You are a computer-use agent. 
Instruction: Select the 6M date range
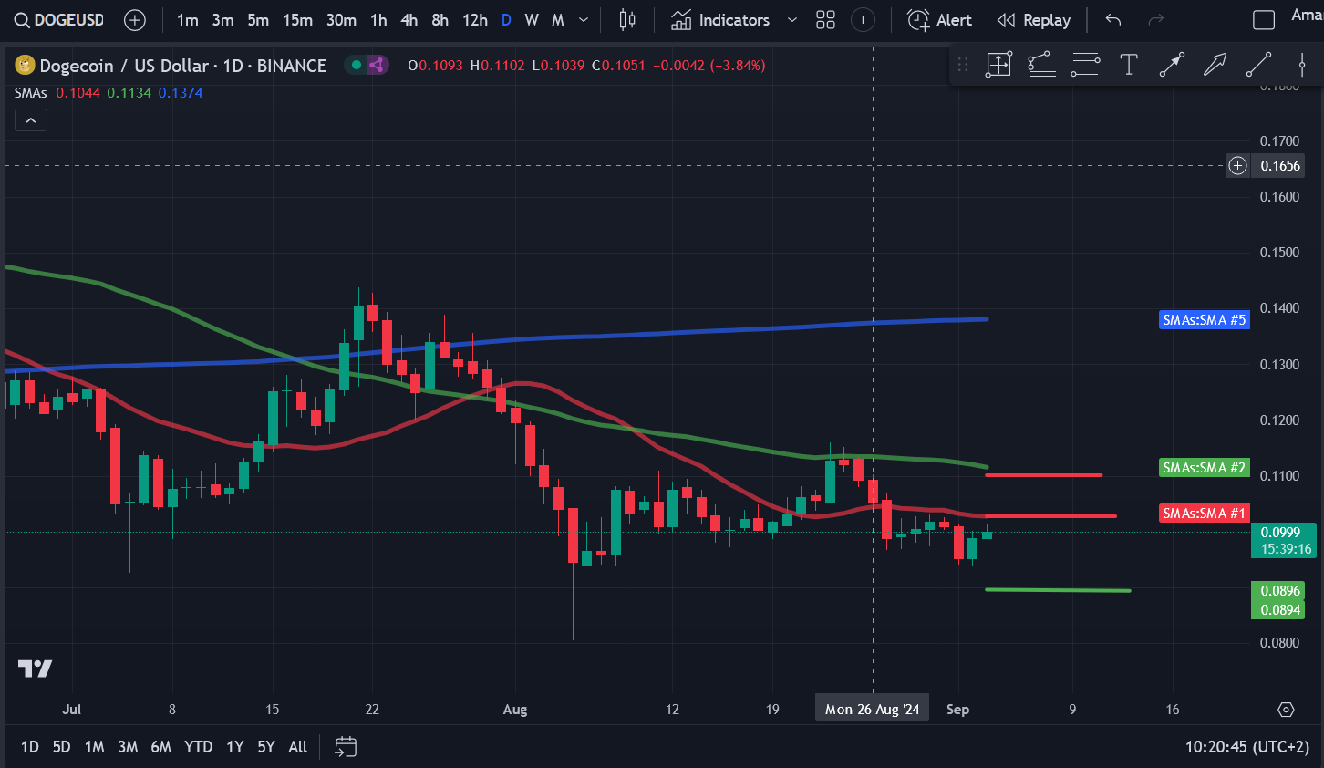click(161, 747)
